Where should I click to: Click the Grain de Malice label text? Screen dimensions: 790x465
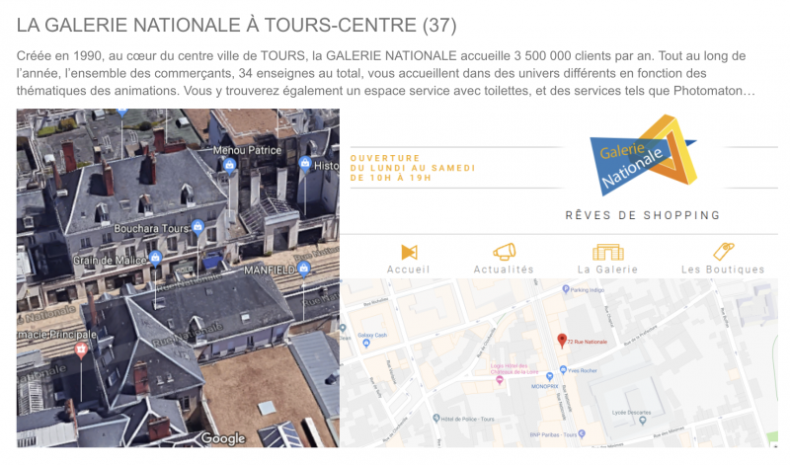click(x=110, y=261)
